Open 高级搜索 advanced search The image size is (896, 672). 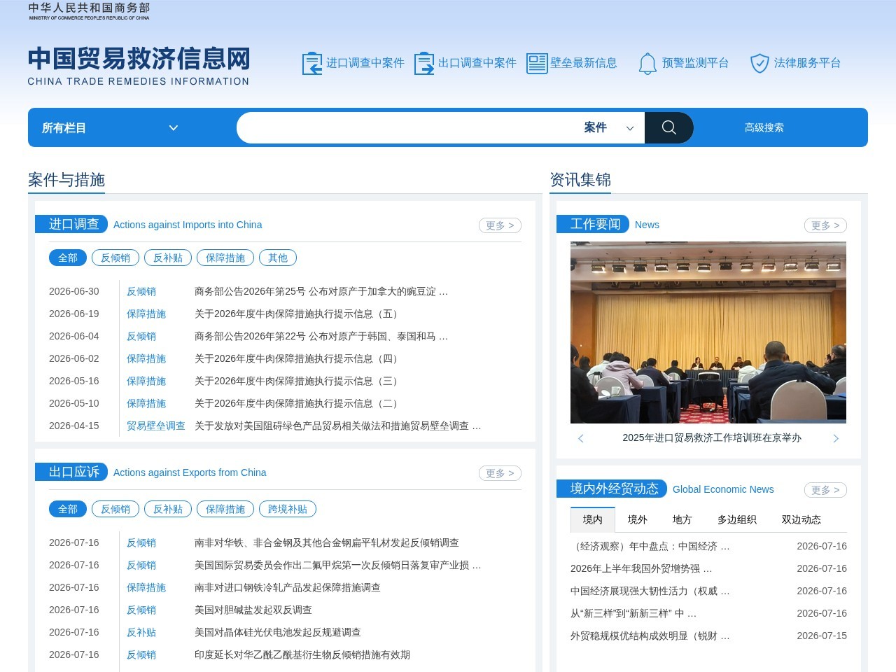(764, 127)
